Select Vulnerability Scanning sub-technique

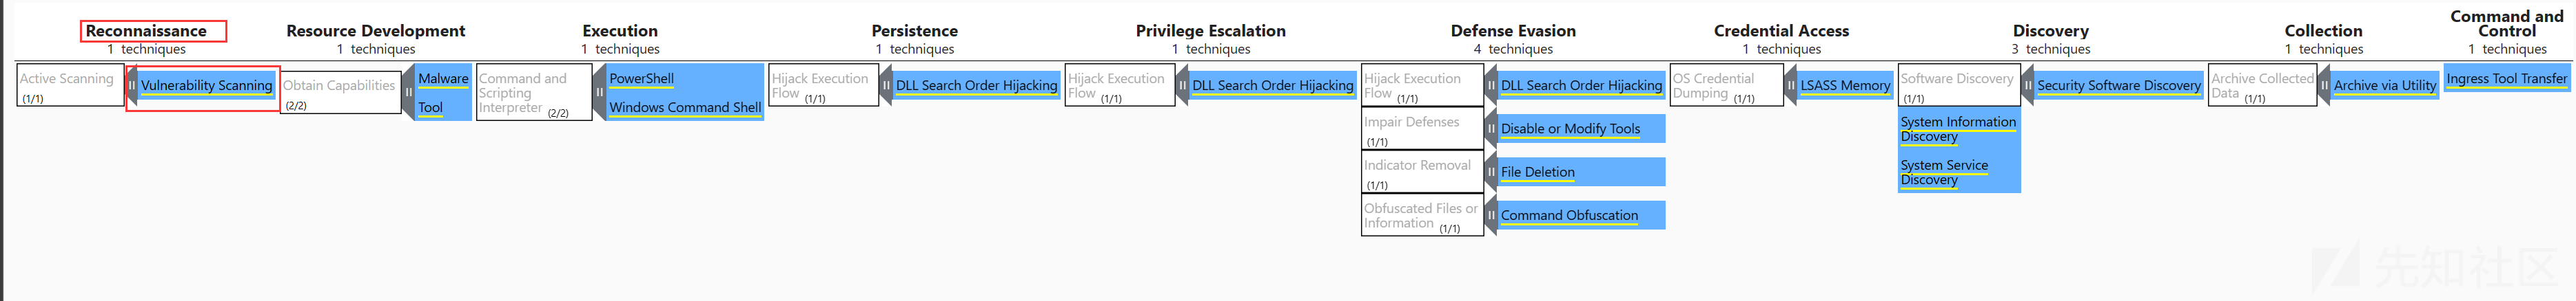206,86
